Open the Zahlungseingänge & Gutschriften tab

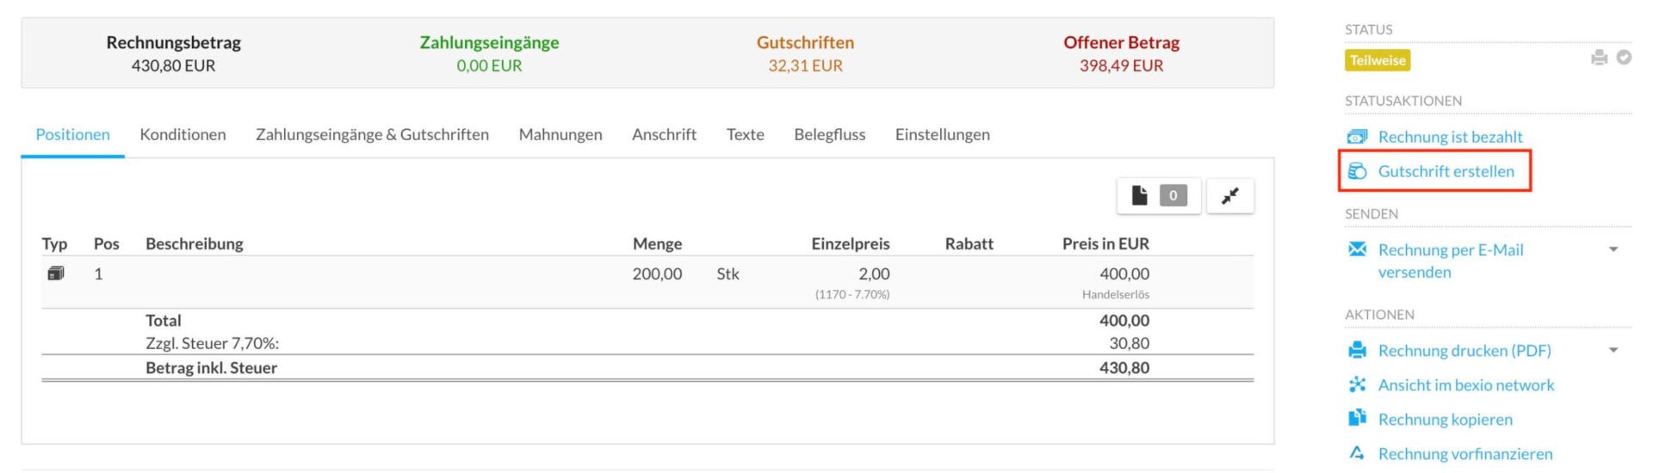pyautogui.click(x=372, y=134)
